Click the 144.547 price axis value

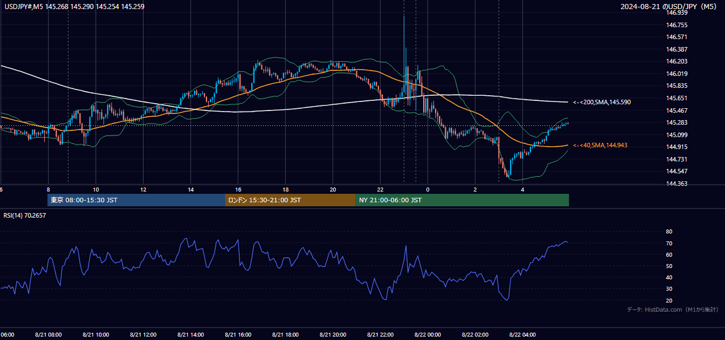click(677, 171)
